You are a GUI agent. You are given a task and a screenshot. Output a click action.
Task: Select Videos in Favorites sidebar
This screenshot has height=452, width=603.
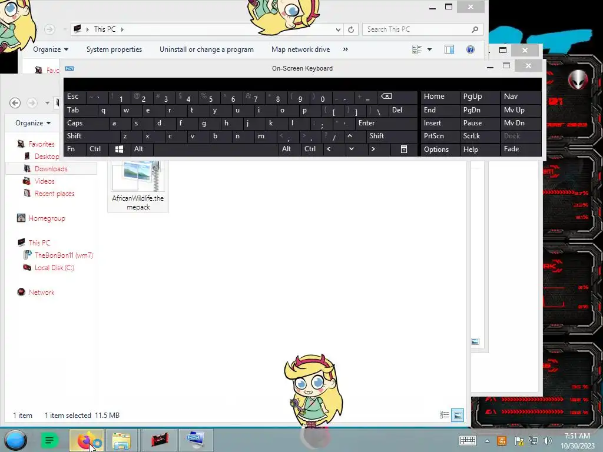(45, 181)
